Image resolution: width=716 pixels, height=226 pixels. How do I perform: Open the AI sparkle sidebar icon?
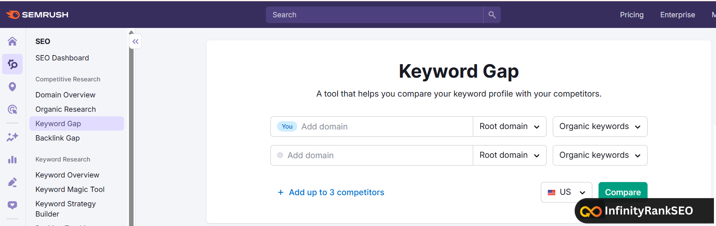point(12,137)
